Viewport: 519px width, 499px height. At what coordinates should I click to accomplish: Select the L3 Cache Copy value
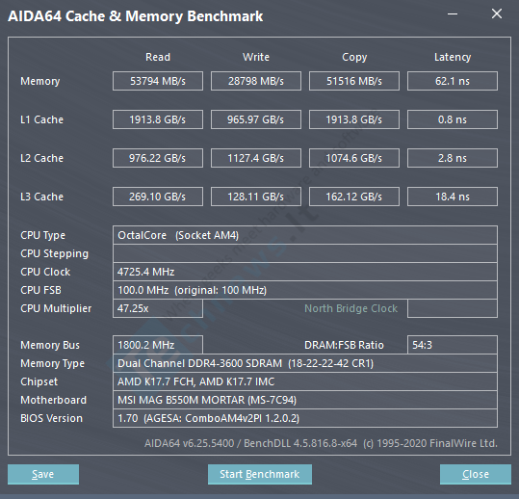point(354,197)
